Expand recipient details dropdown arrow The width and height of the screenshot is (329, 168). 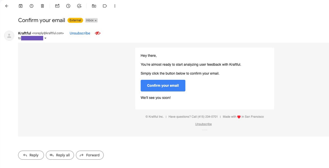point(45,38)
